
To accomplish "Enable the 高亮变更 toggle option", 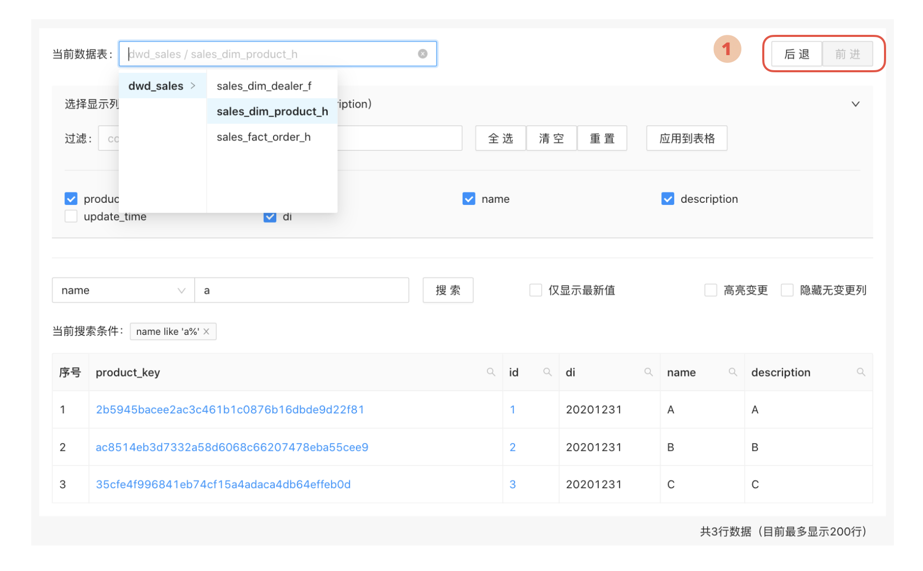I will click(x=711, y=290).
